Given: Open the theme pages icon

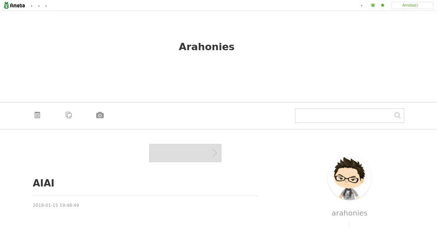Looking at the screenshot, I should tap(68, 115).
